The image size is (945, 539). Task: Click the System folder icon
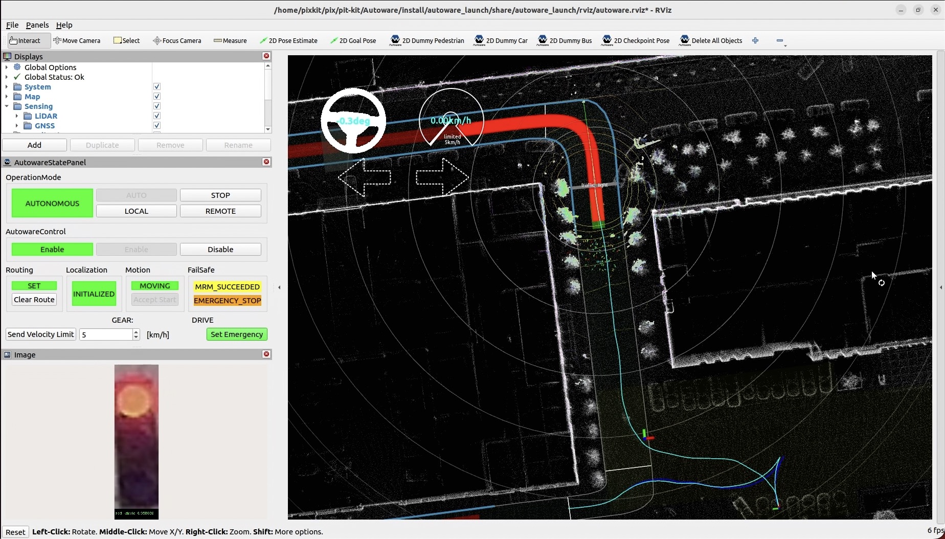pyautogui.click(x=17, y=87)
